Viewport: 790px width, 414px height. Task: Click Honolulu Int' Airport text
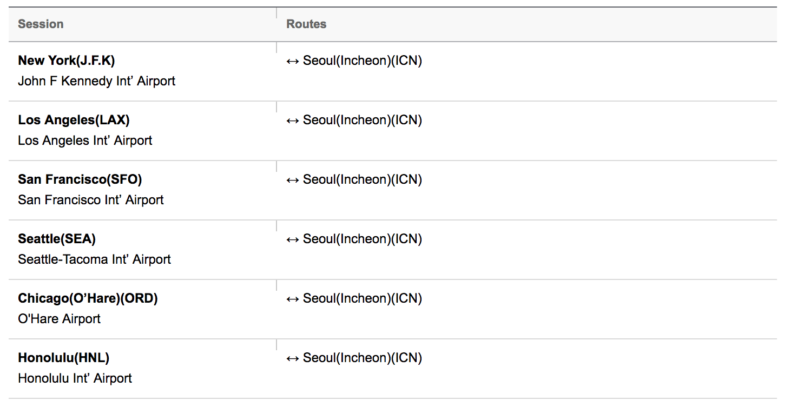(75, 378)
